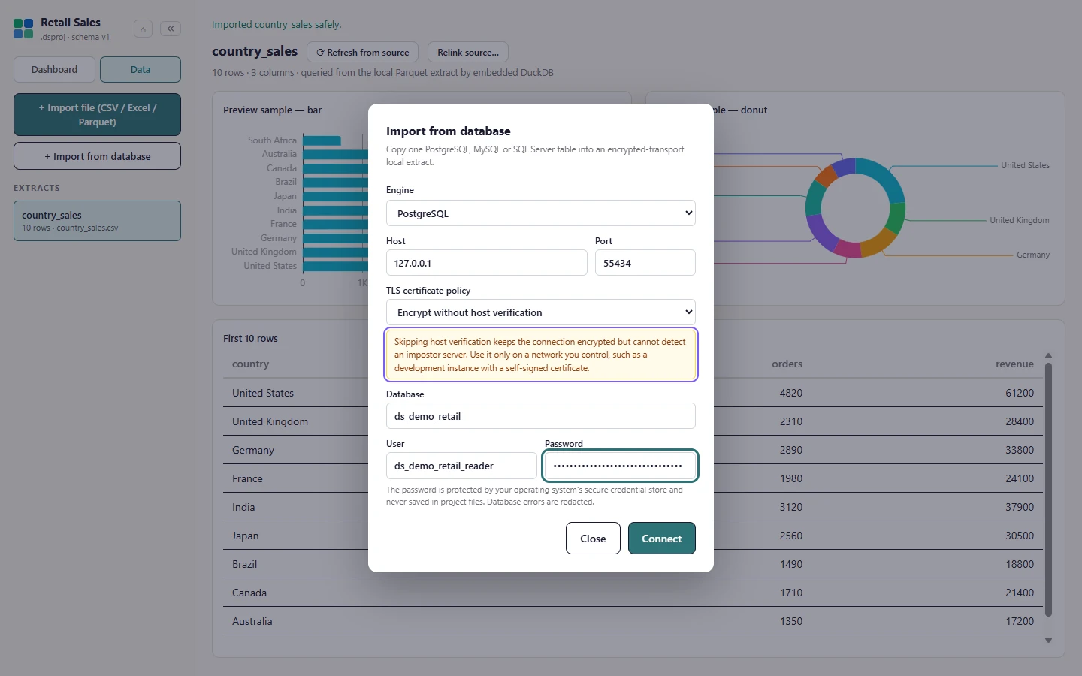Collapse the sidebar with the double-chevron button

click(x=171, y=29)
